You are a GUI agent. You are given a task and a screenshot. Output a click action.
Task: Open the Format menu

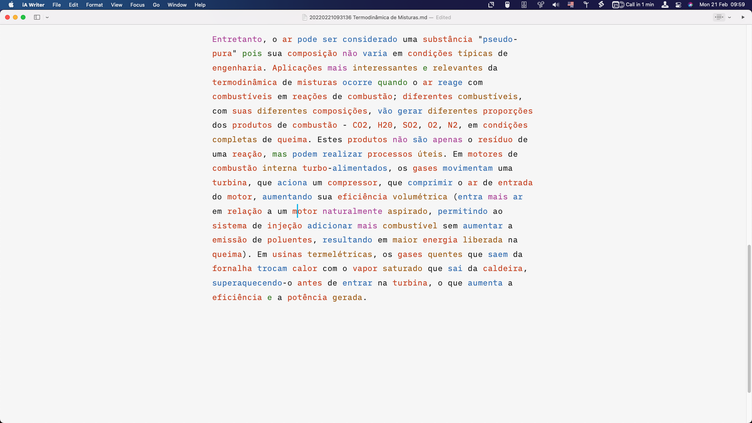(x=94, y=5)
